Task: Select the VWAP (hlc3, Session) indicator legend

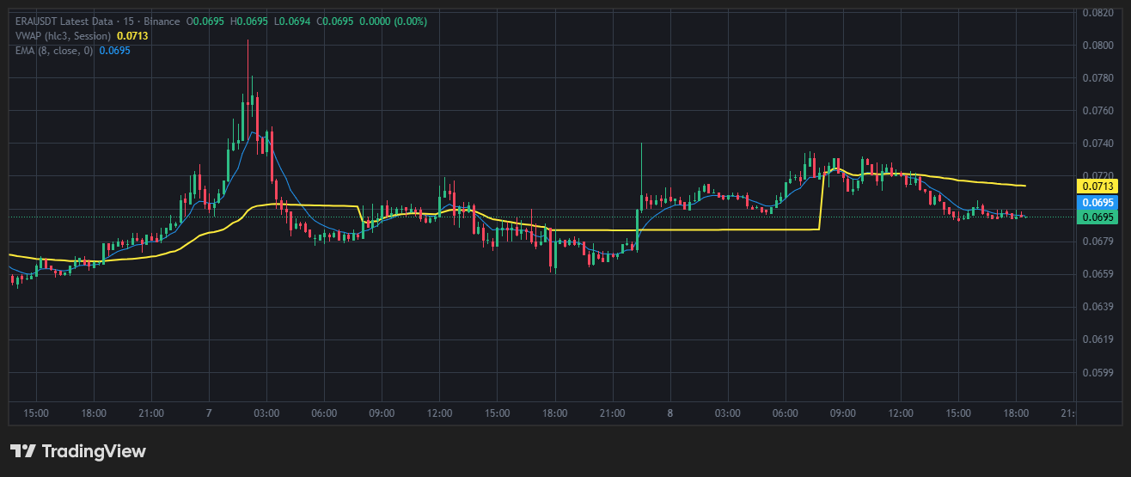Action: (x=63, y=35)
